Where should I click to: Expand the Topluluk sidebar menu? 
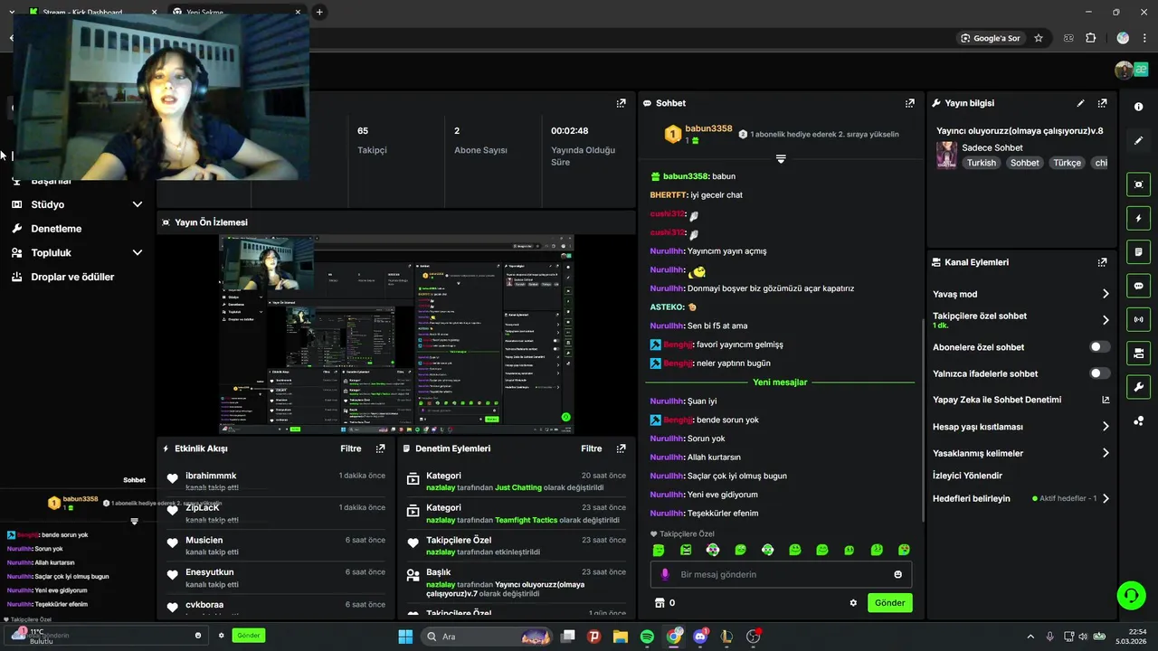(138, 253)
